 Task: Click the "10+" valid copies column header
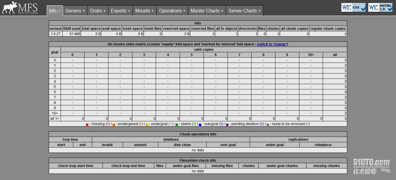[x=311, y=55]
